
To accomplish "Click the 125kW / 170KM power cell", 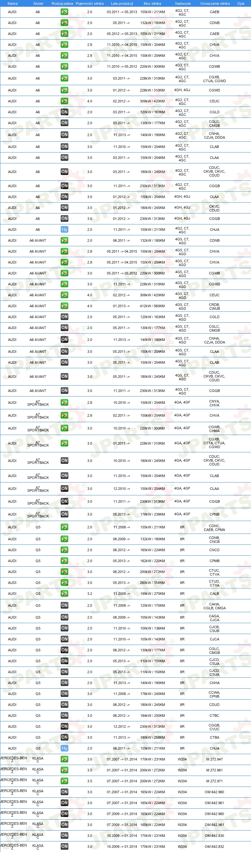I will point(152,605).
